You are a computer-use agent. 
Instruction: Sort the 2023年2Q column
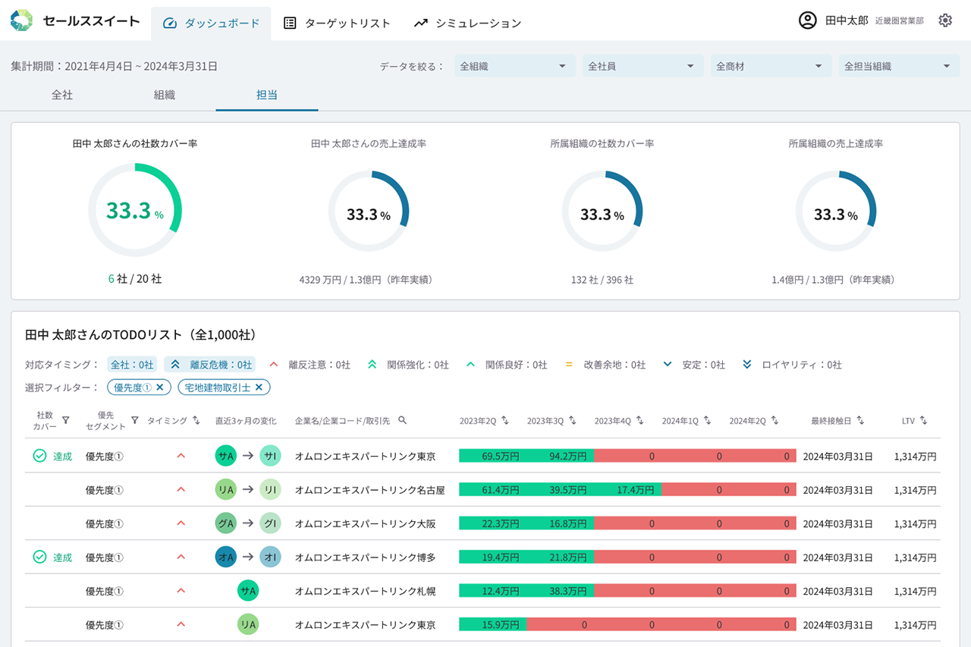pyautogui.click(x=505, y=420)
